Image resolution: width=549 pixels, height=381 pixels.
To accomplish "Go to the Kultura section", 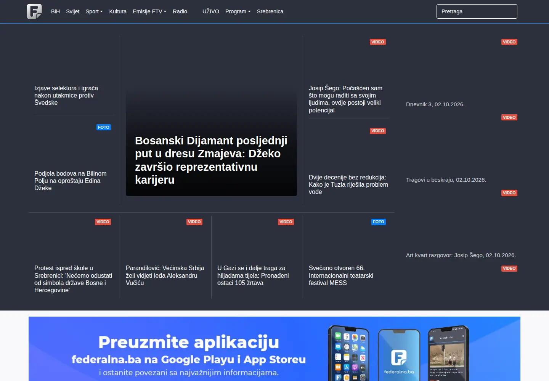I will pyautogui.click(x=118, y=11).
